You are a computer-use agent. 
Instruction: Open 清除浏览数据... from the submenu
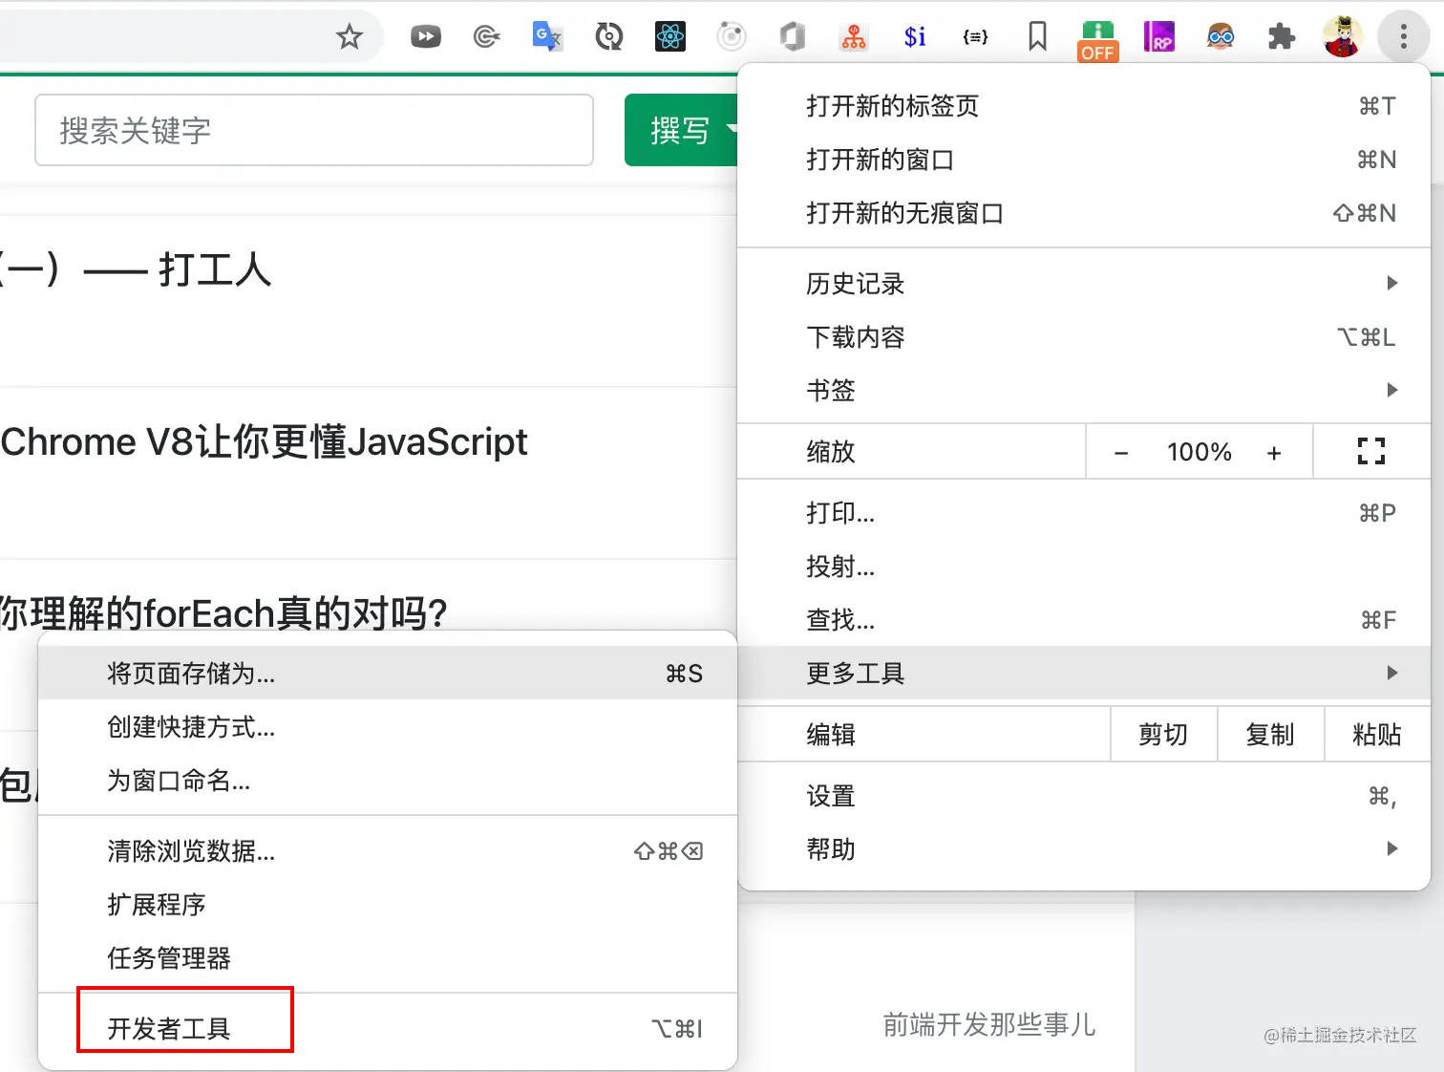click(x=388, y=851)
